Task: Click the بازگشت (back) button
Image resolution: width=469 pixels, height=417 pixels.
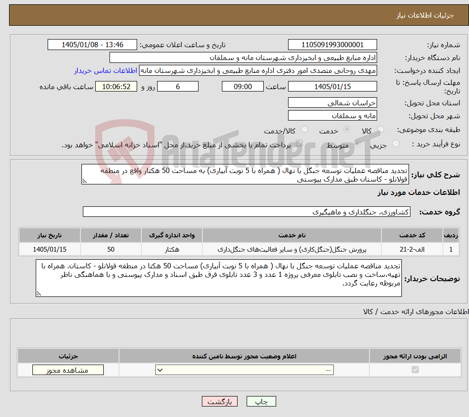Action: click(x=220, y=401)
